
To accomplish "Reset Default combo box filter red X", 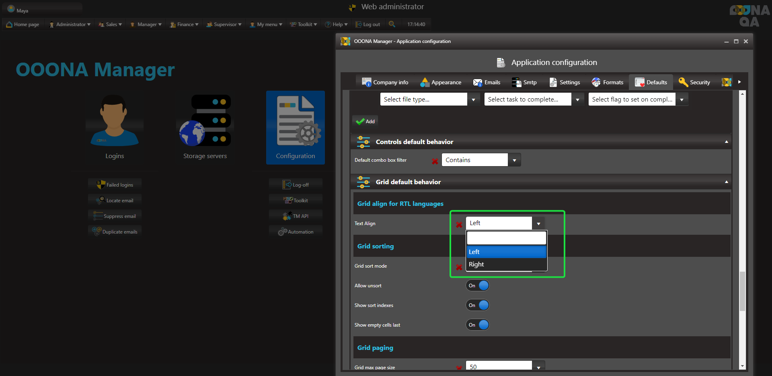I will point(435,161).
